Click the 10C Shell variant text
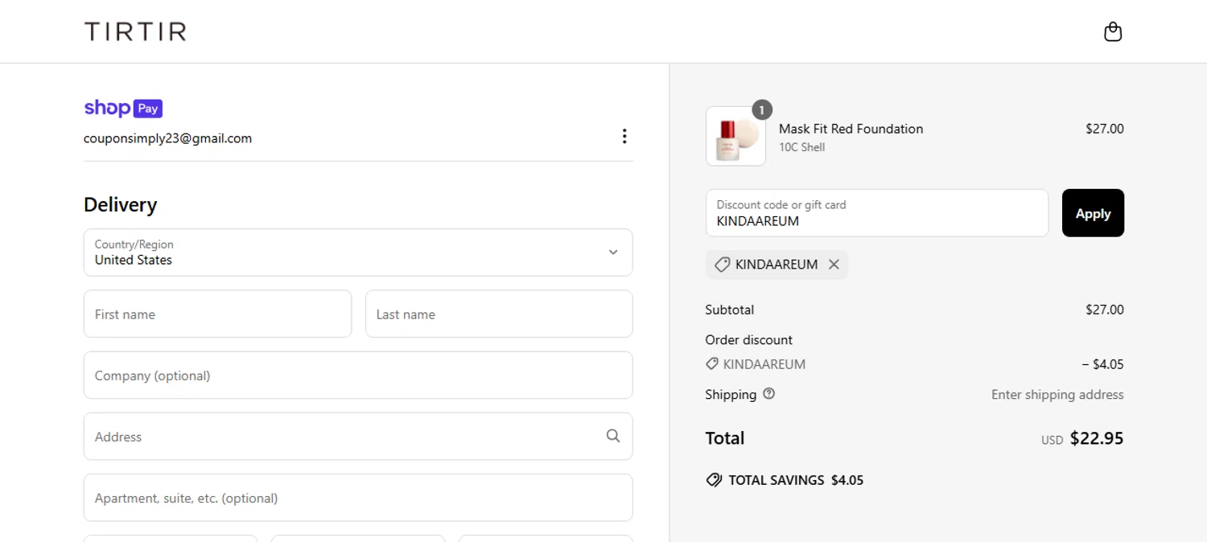The width and height of the screenshot is (1207, 542). pos(801,147)
